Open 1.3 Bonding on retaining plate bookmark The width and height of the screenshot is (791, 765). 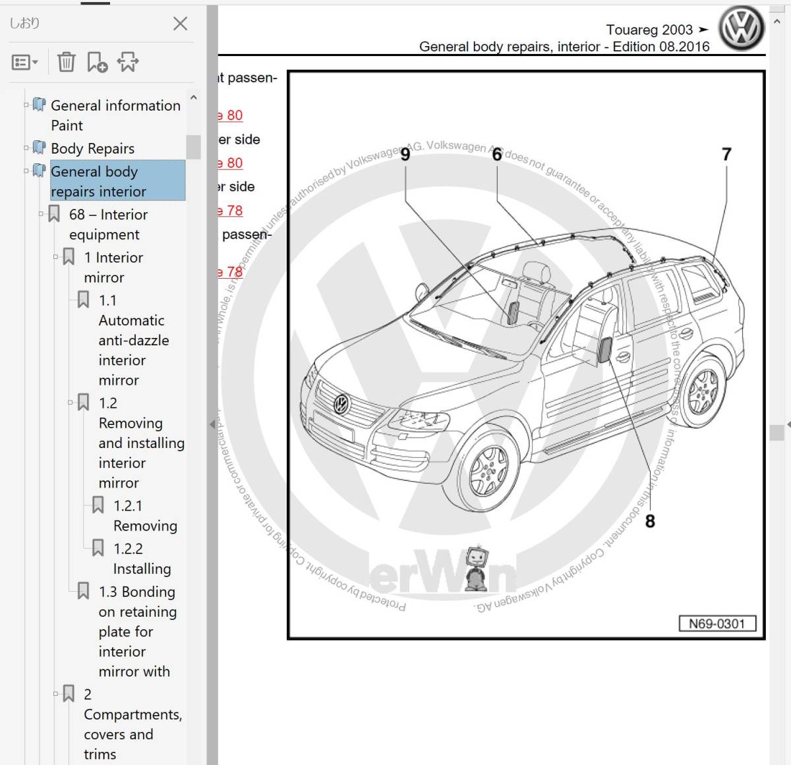(x=138, y=631)
